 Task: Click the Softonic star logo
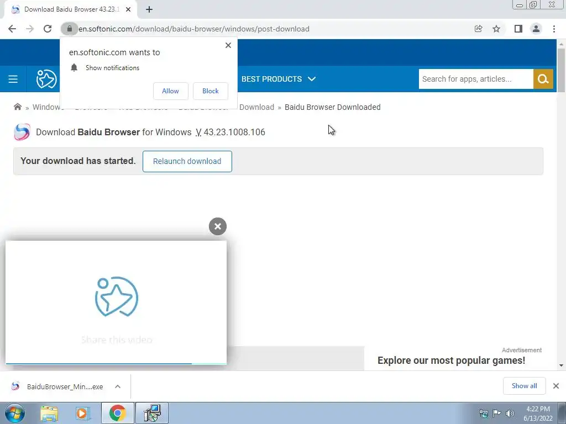46,79
